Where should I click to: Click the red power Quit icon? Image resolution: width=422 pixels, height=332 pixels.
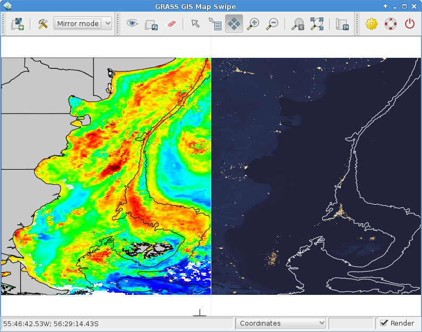[x=409, y=24]
